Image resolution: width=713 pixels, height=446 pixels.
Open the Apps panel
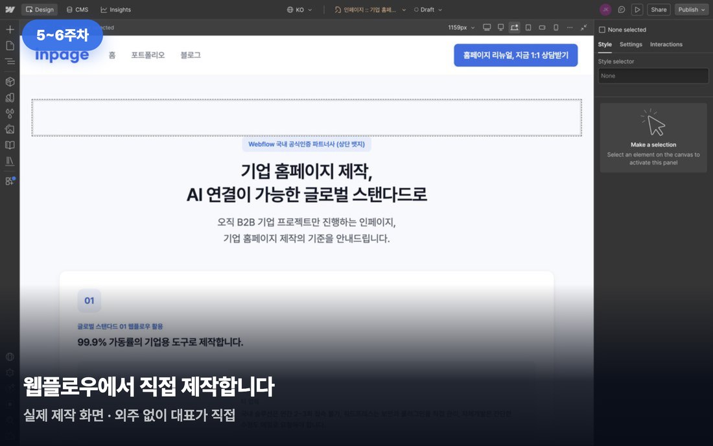(10, 181)
